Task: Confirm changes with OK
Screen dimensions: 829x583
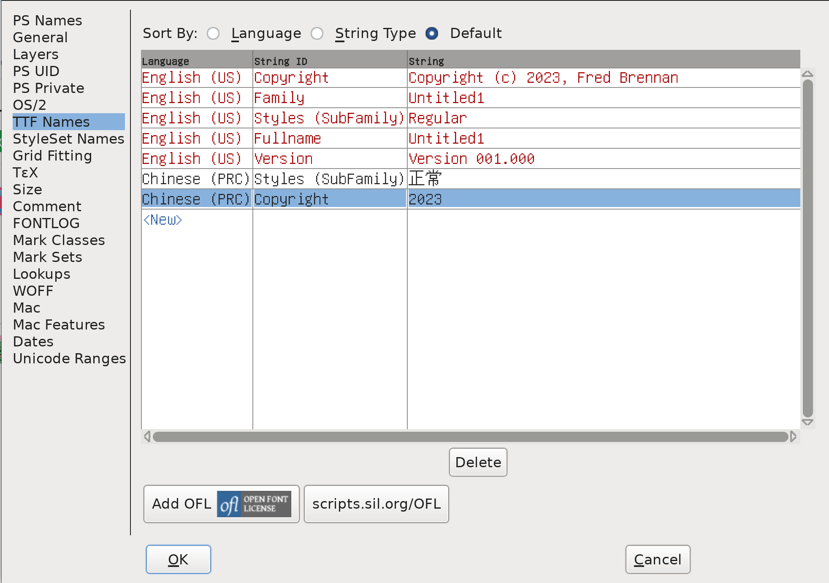Action: 178,559
